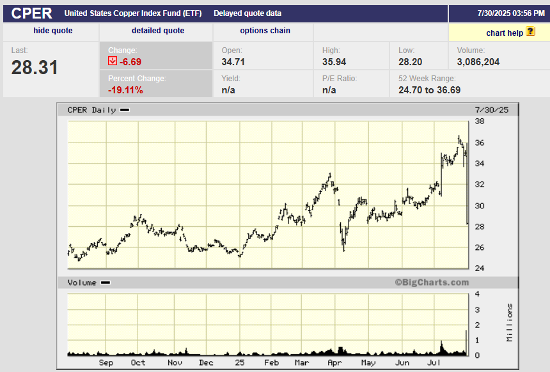Screen dimensions: 550x372
Task: Click the 36 price axis label
Action: tap(480, 143)
